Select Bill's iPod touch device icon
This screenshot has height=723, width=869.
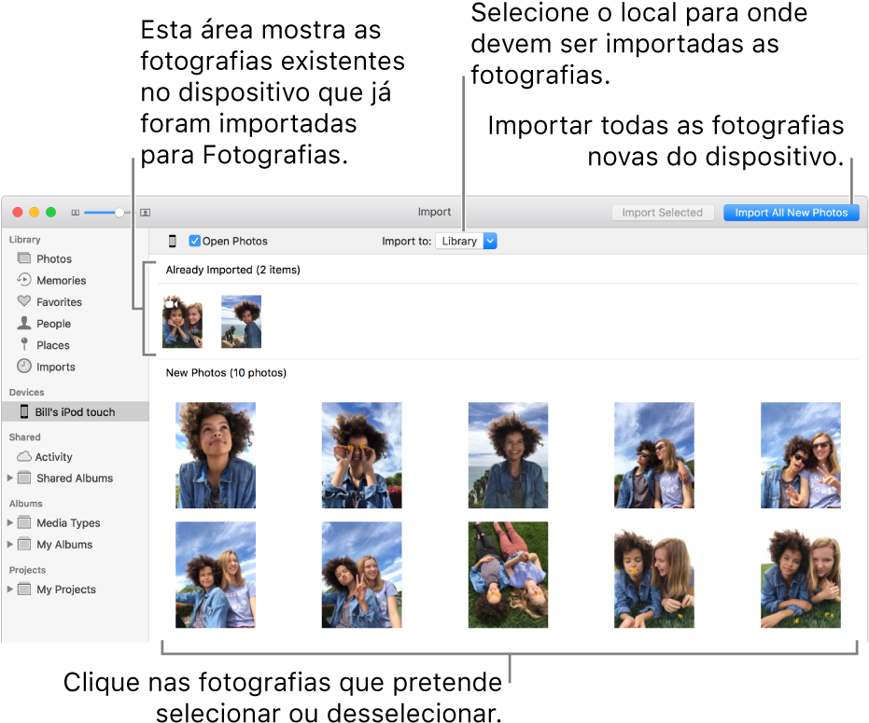coord(24,411)
